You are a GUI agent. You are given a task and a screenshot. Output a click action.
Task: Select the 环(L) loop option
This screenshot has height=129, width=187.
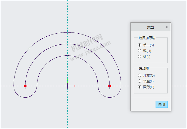140,57
